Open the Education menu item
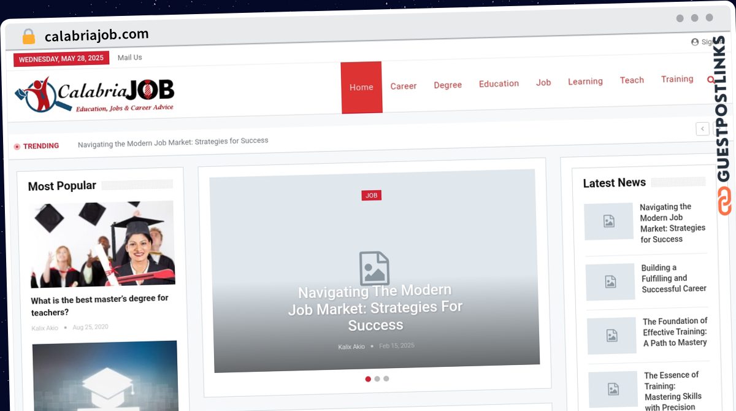Viewport: 736px width, 411px height. 499,83
